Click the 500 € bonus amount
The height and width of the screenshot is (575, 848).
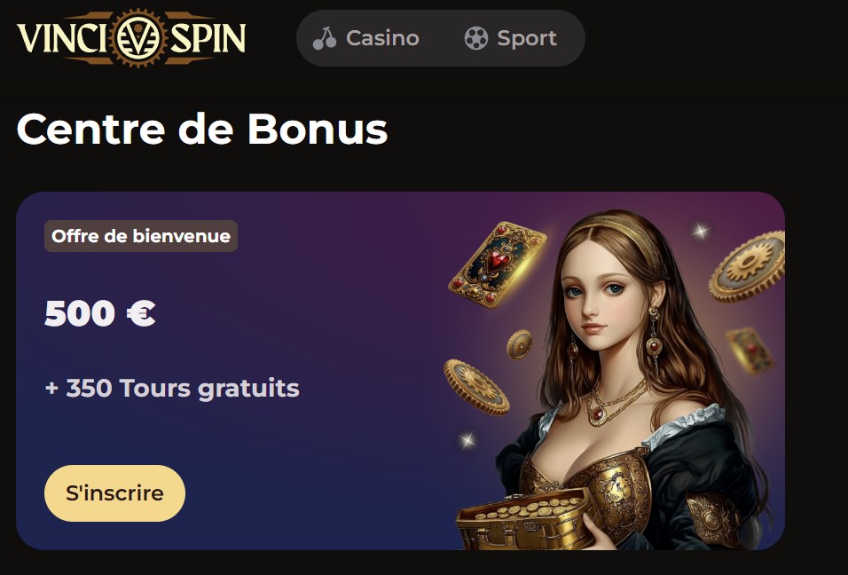click(100, 313)
